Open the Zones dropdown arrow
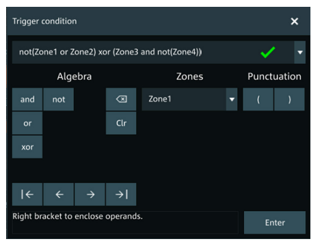The height and width of the screenshot is (250, 320). pos(232,99)
